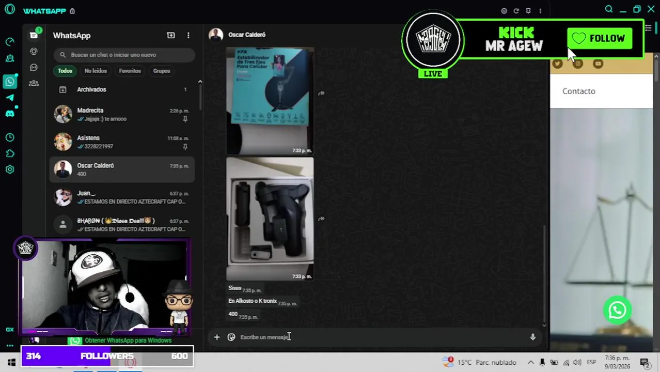Open GX Control speedometer icon in sidebar
660x372 pixels.
point(10,42)
